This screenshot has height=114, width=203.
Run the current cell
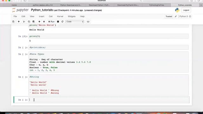tap(51, 22)
